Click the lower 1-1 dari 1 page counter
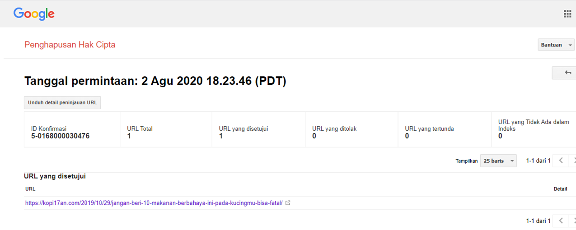Screen dimensions: 576x230 (x=538, y=221)
